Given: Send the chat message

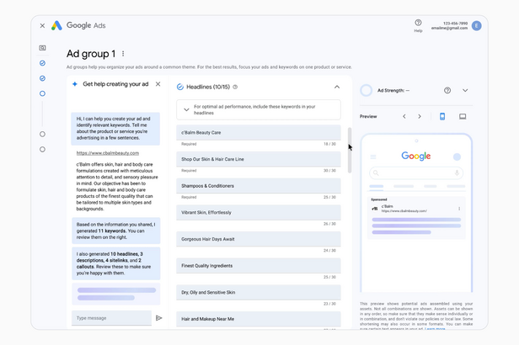Looking at the screenshot, I should [159, 318].
